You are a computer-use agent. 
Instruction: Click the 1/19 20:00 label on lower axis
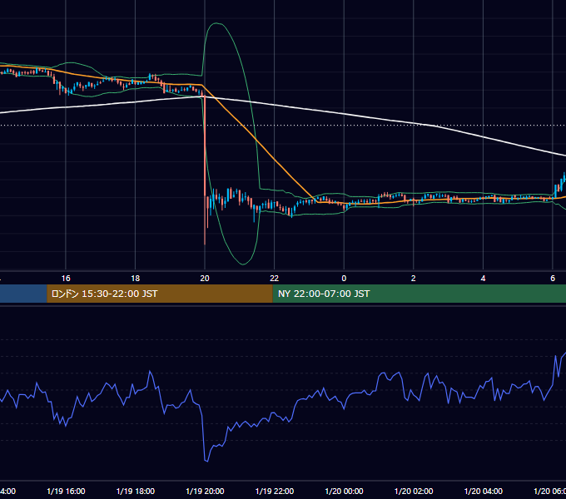205,491
